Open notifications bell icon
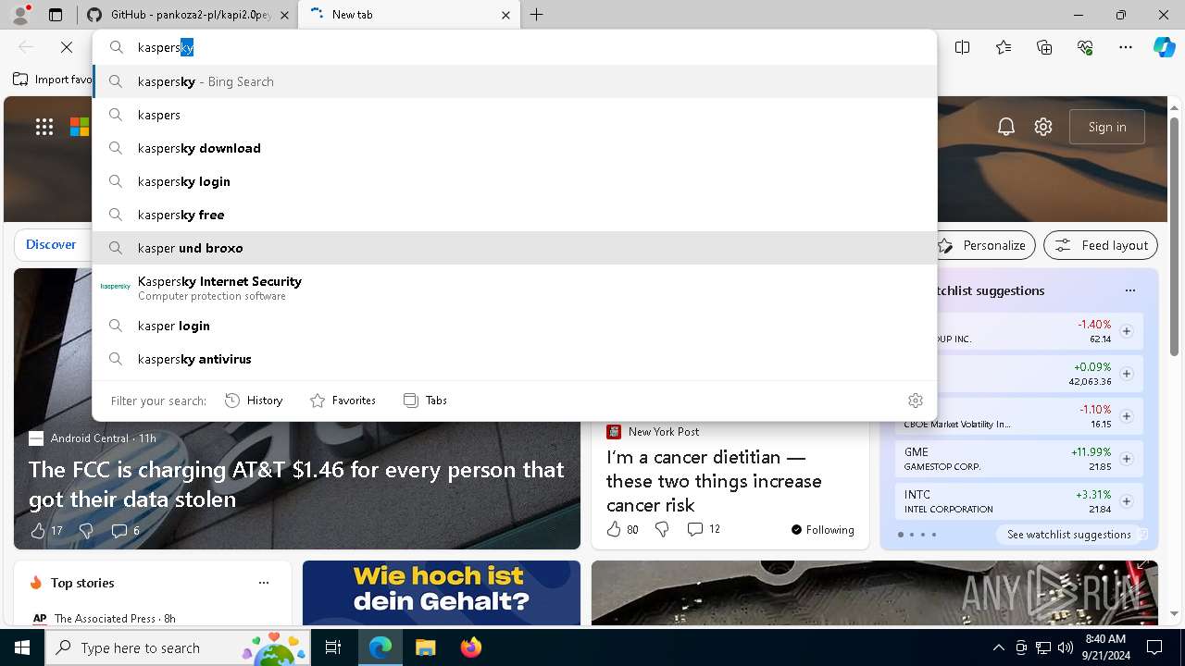This screenshot has width=1185, height=666. (x=1006, y=127)
